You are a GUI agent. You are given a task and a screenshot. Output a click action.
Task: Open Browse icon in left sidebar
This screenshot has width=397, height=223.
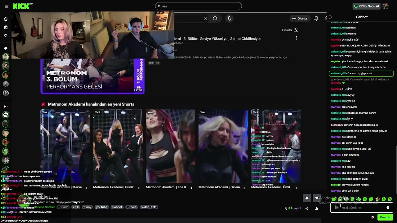[6, 27]
